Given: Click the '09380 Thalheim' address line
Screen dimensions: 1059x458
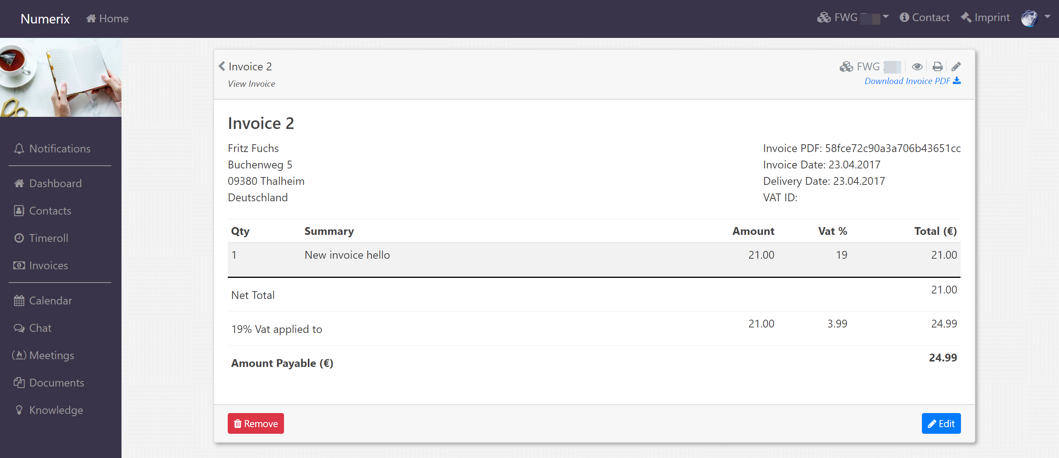Looking at the screenshot, I should (266, 181).
